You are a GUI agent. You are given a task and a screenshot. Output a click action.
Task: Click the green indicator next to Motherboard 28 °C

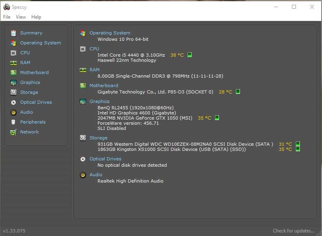[238, 91]
